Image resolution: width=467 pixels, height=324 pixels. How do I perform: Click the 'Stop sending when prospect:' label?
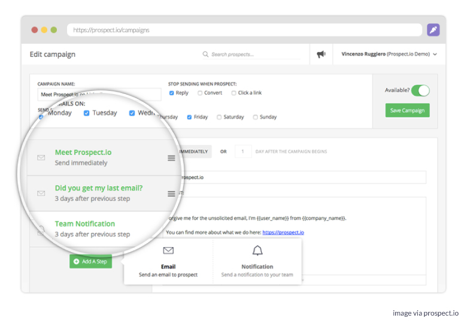pos(202,84)
